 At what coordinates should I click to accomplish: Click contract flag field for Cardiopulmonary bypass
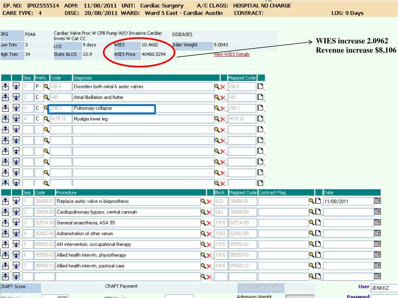283,212
